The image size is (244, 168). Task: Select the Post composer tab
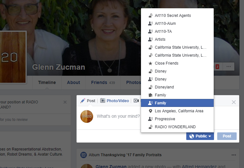tap(88, 101)
